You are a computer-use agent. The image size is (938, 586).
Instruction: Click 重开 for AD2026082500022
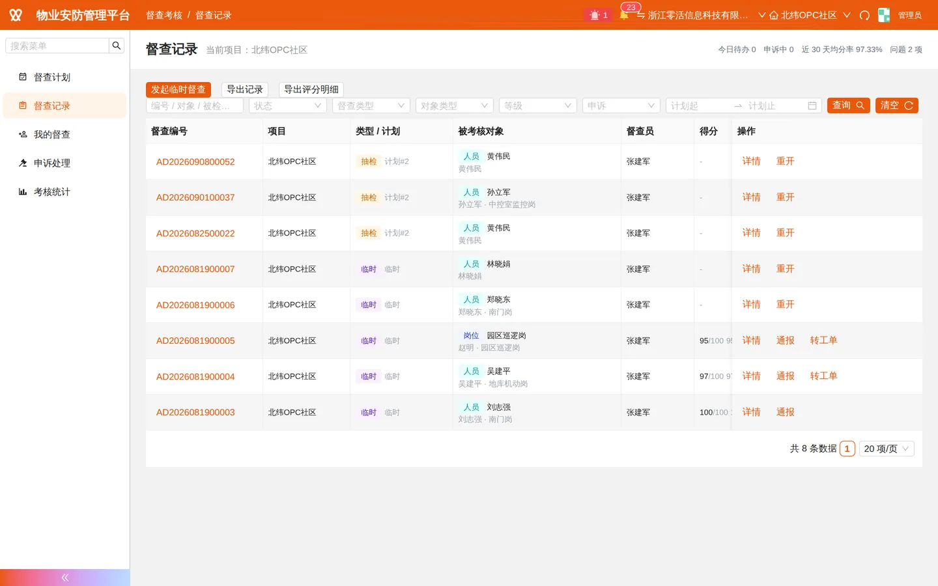click(x=786, y=233)
